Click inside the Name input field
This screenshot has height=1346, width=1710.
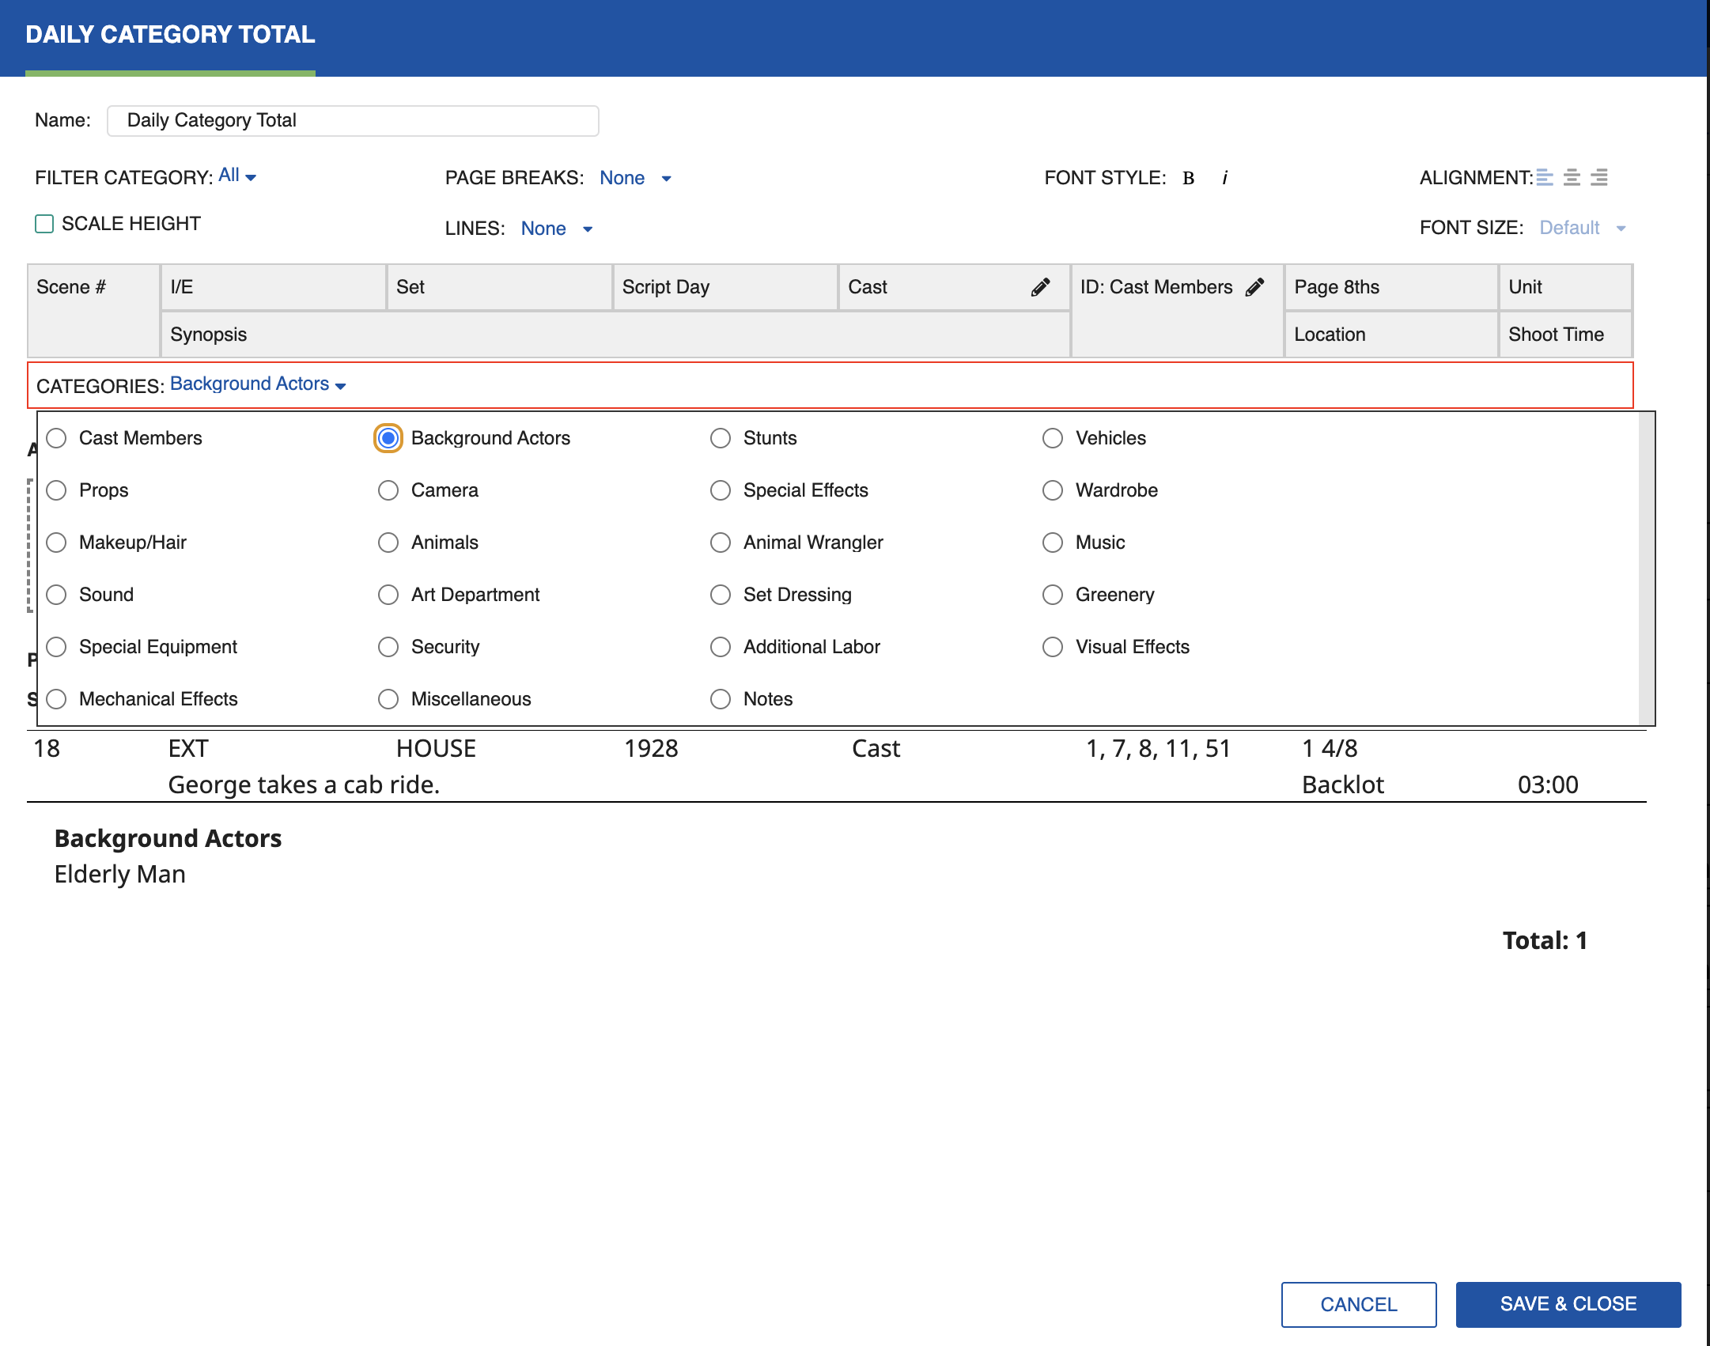point(352,120)
